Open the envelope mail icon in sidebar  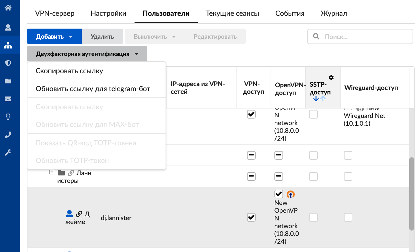pos(8,99)
